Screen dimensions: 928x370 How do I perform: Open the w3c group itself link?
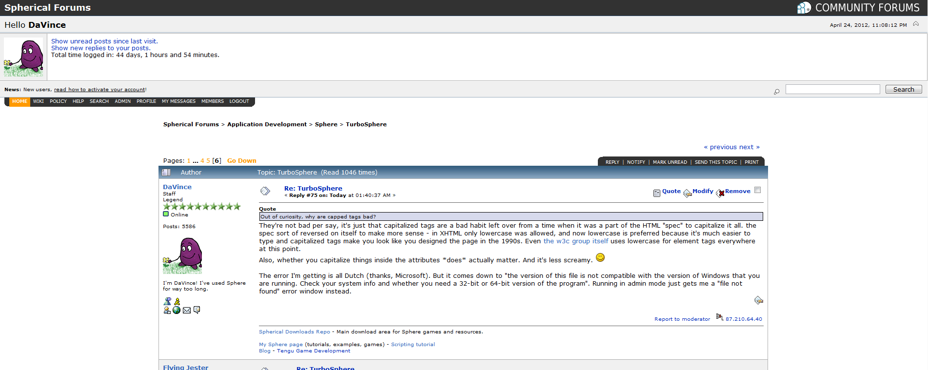pos(576,241)
